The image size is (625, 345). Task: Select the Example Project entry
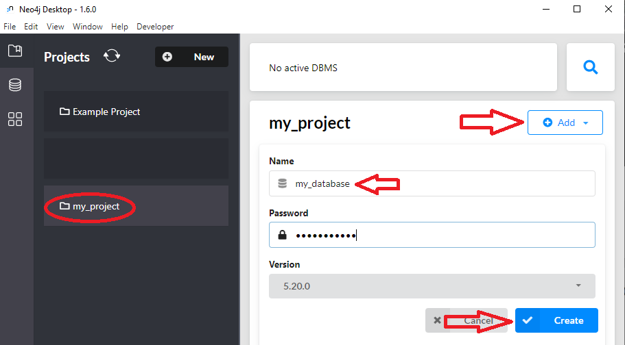(x=136, y=112)
